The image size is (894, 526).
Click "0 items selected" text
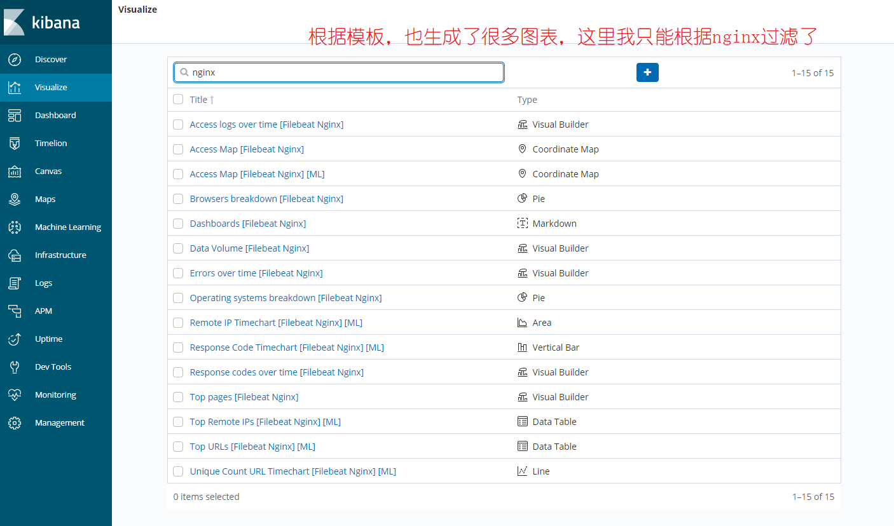(207, 497)
